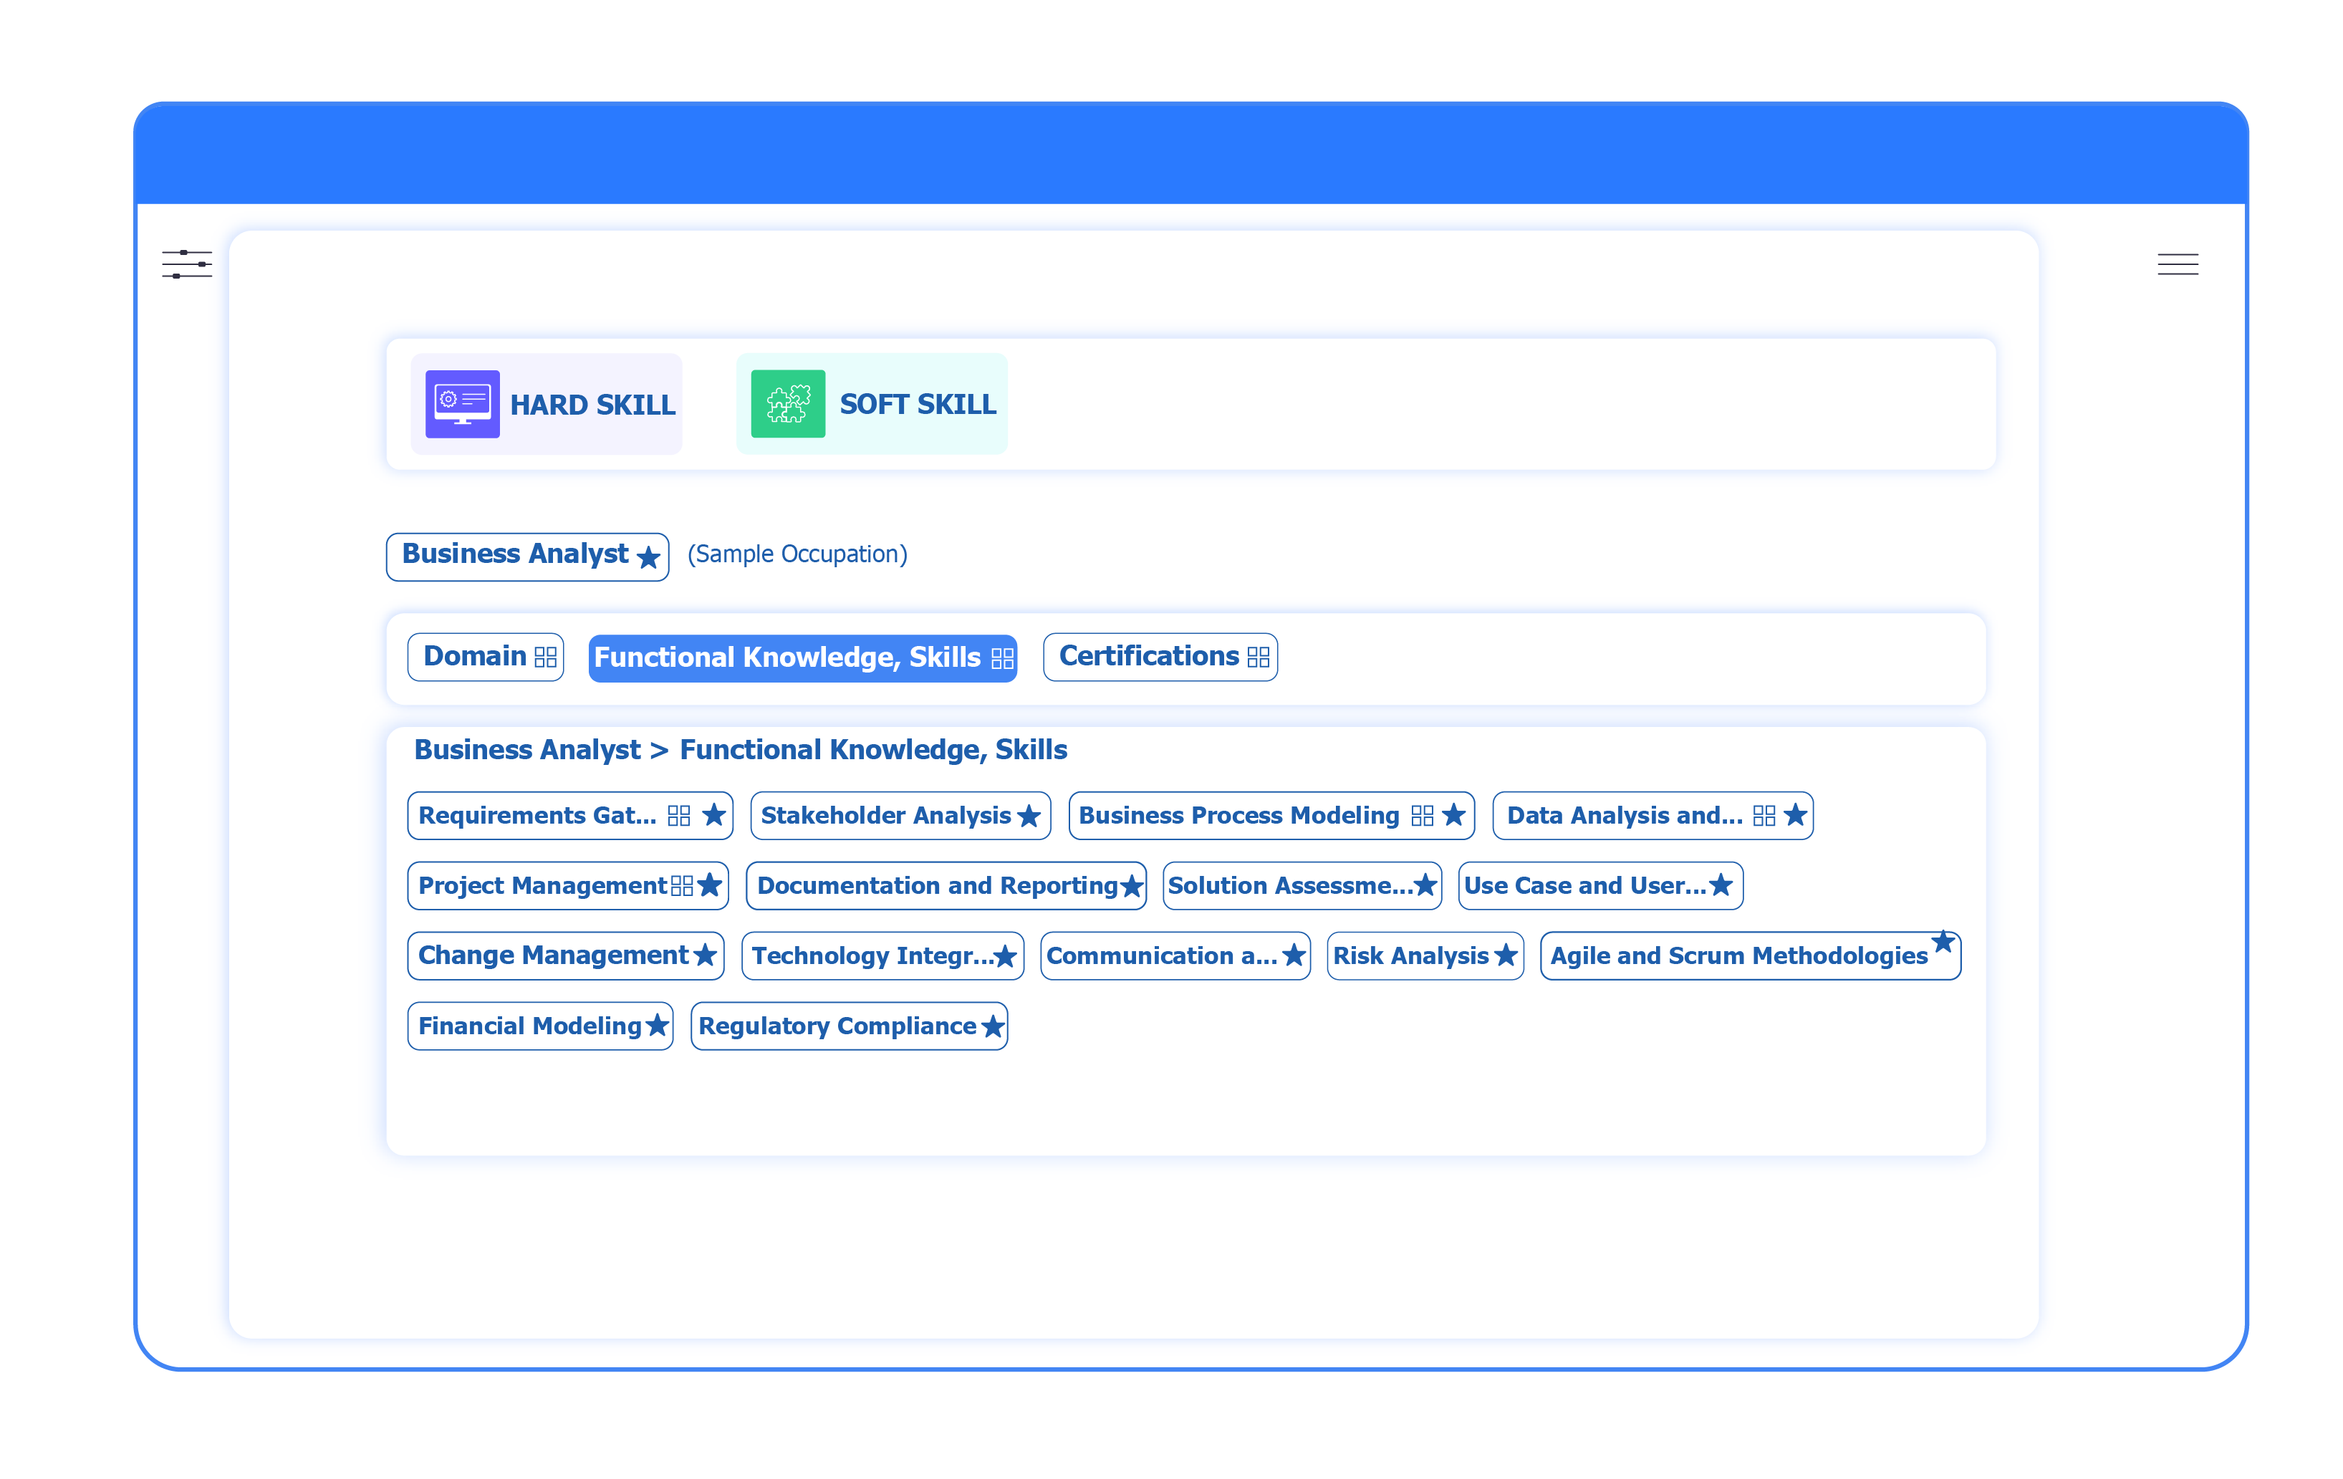Open the Risk Analysis skill

pos(1425,955)
